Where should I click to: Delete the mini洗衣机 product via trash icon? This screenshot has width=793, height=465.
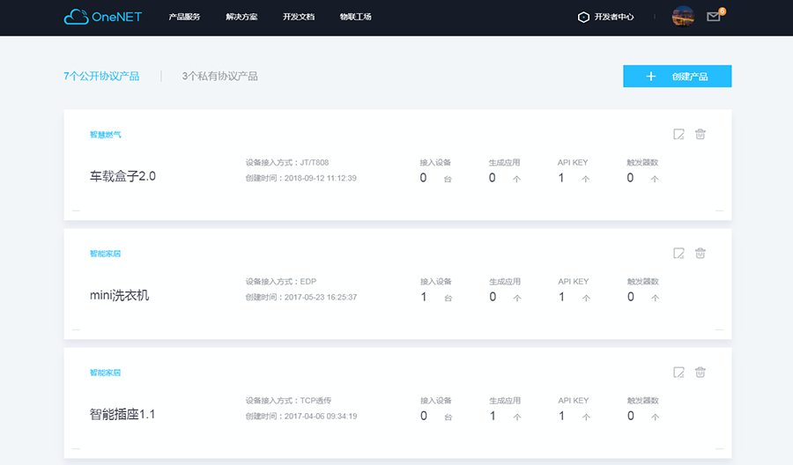point(700,253)
